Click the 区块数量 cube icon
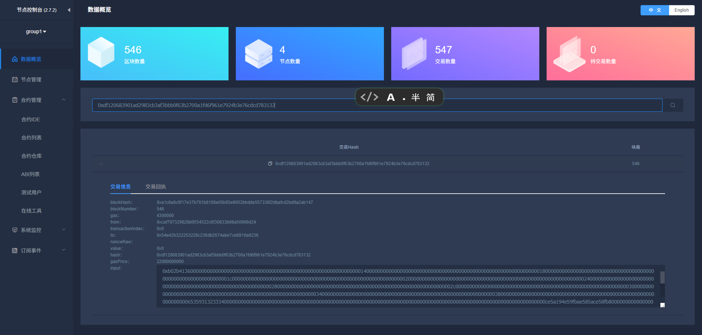This screenshot has width=702, height=335. [x=101, y=52]
